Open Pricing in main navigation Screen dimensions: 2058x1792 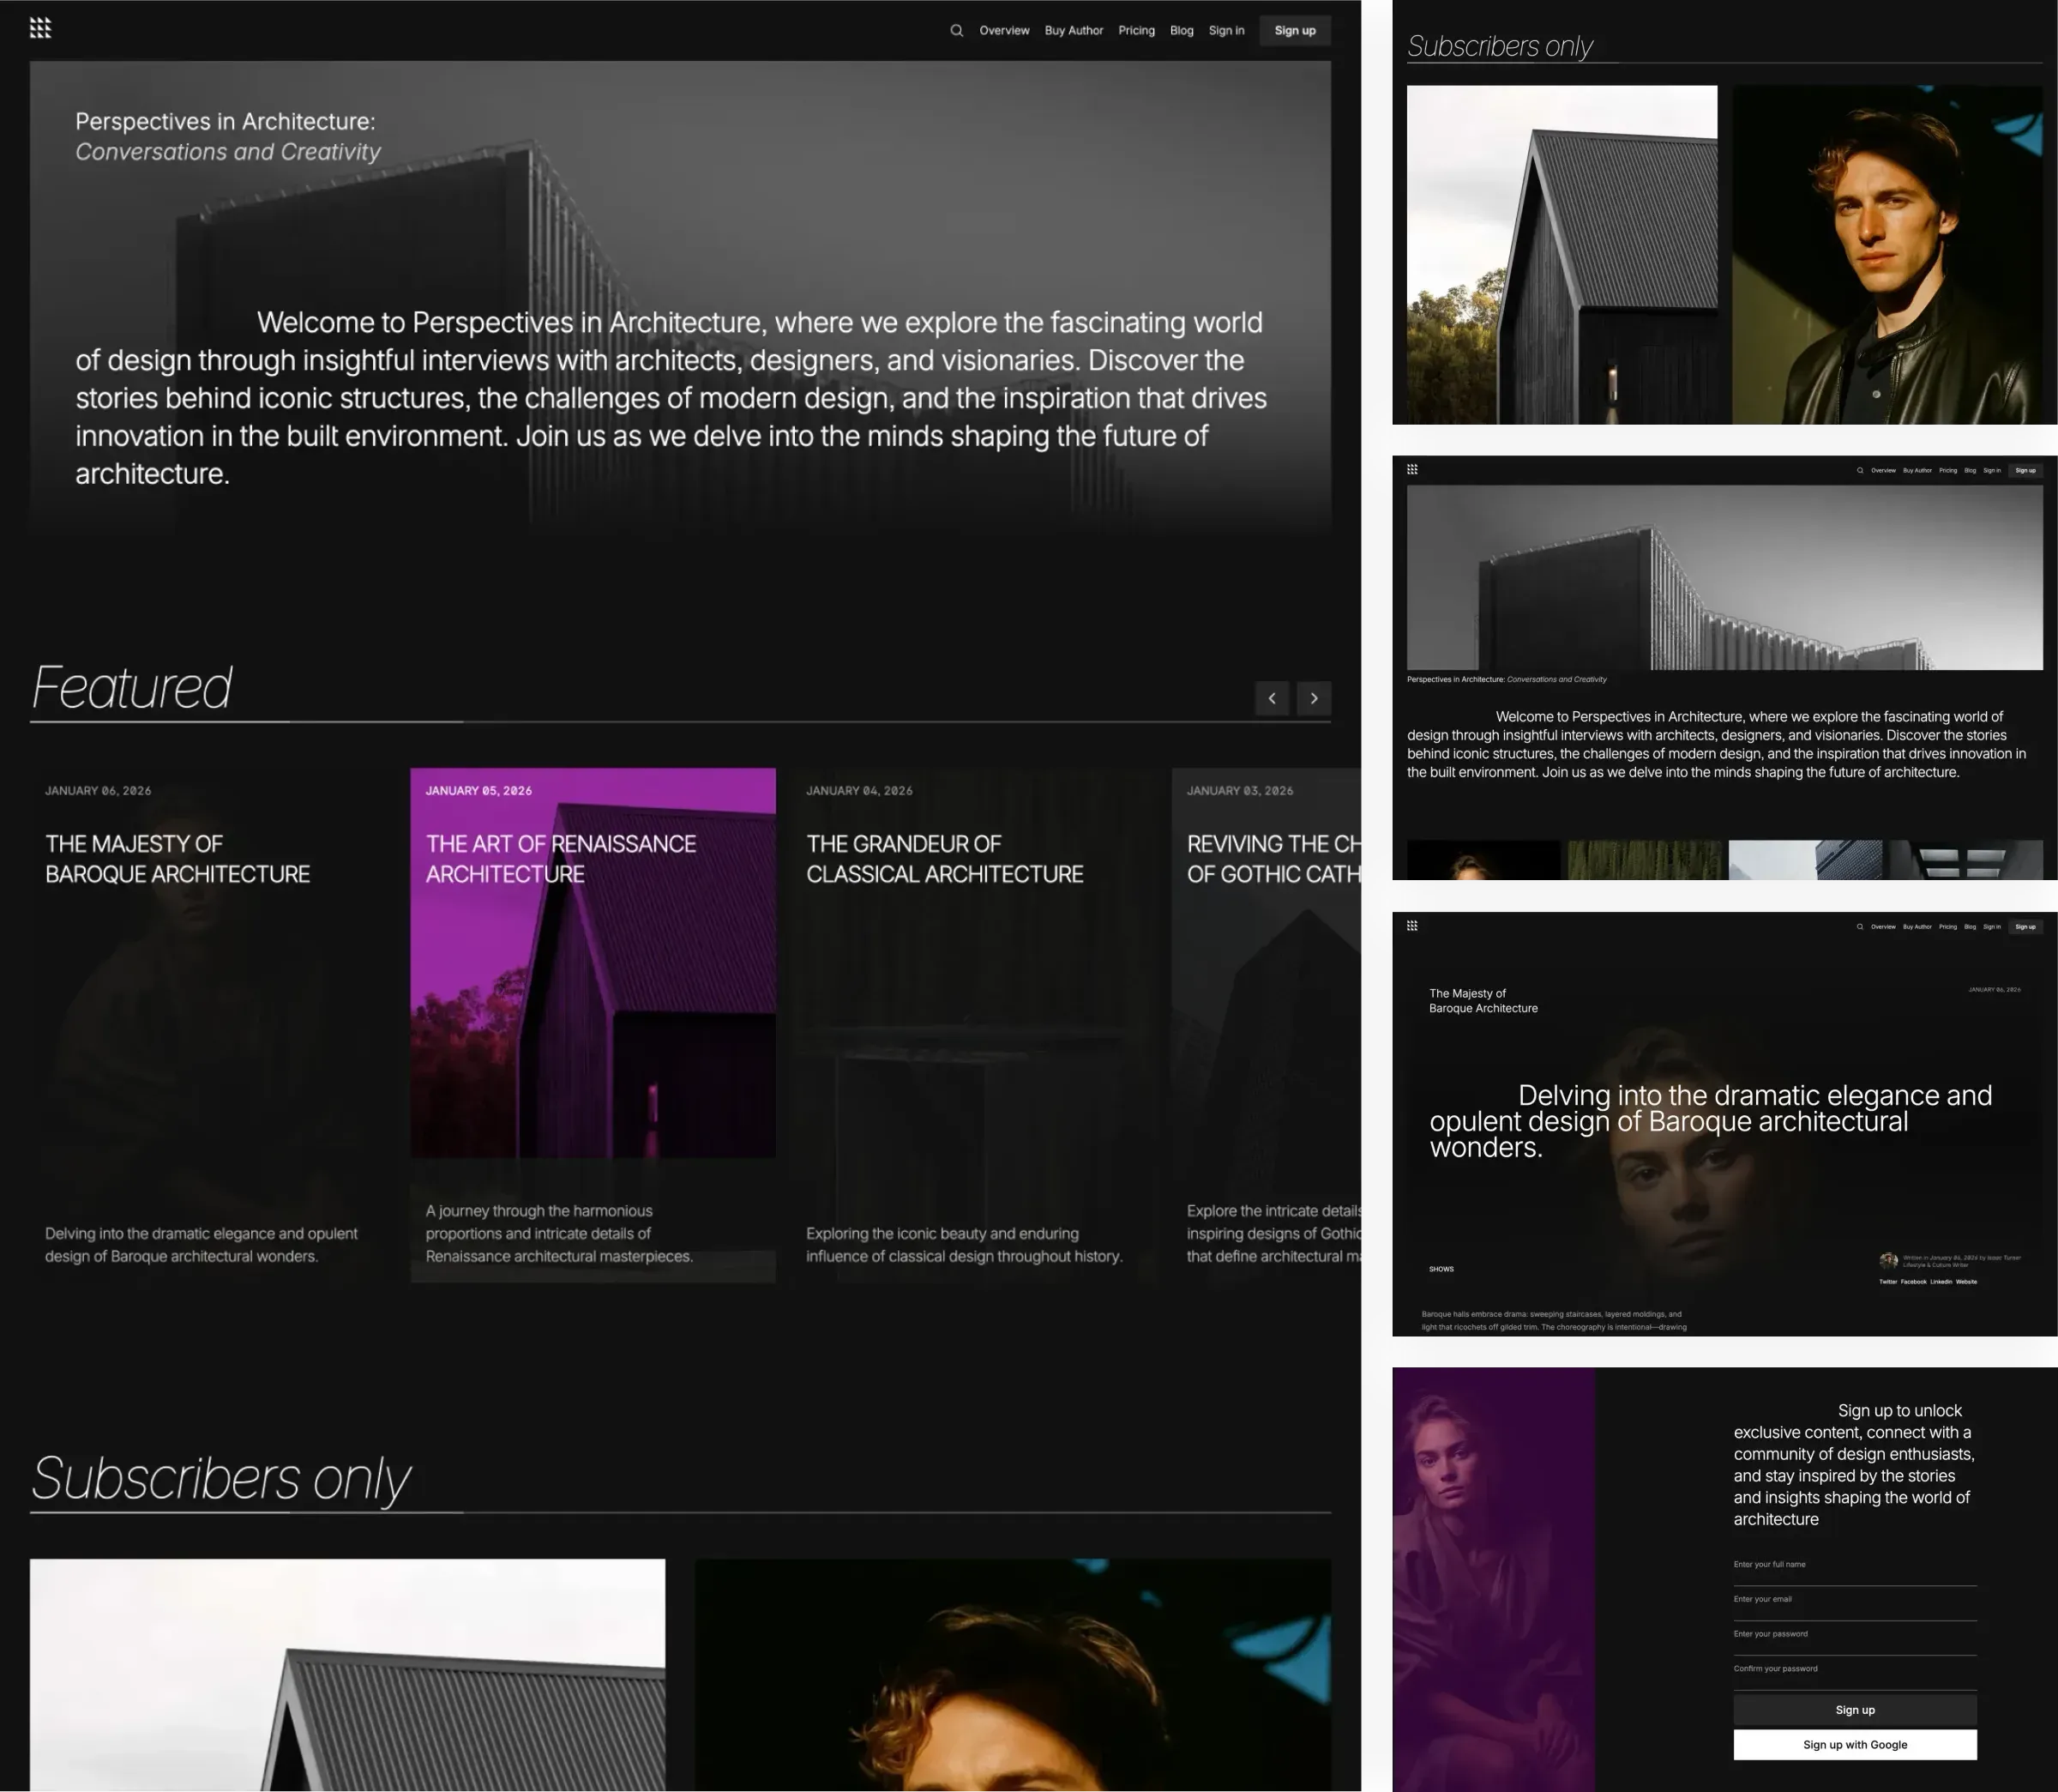[1136, 30]
